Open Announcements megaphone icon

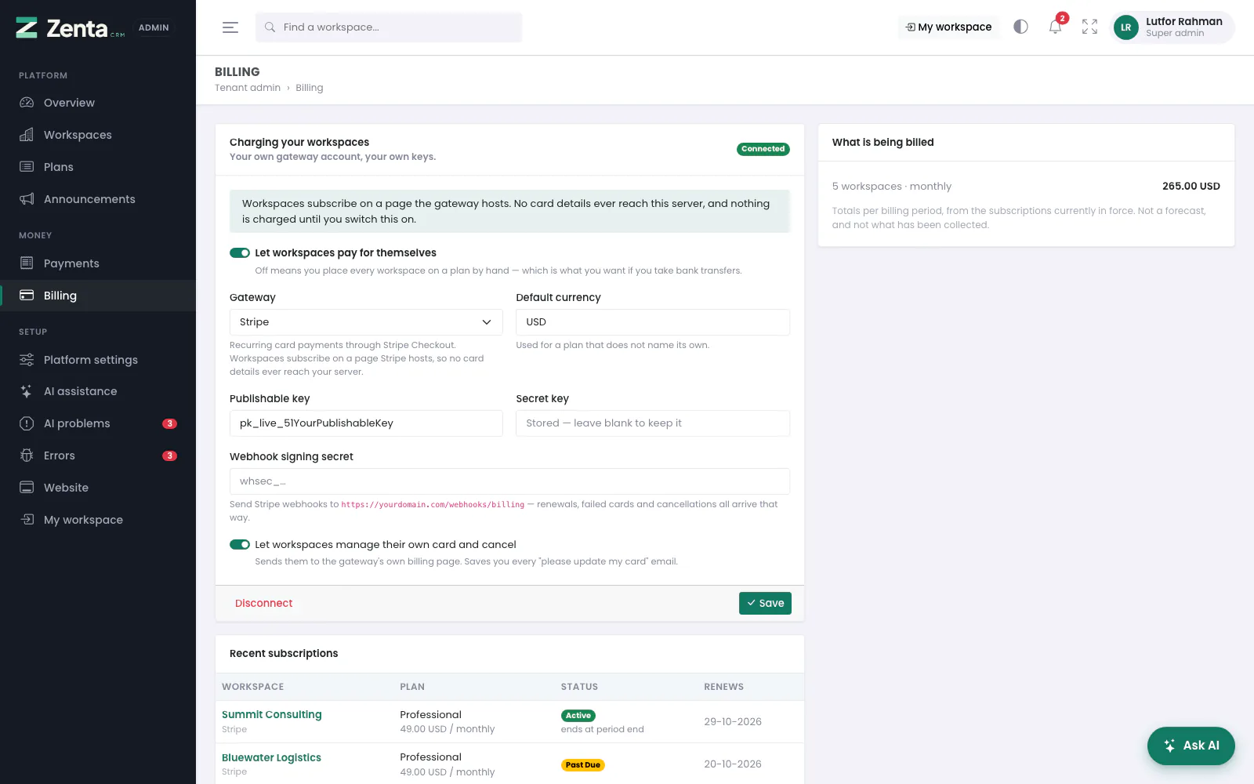(27, 199)
